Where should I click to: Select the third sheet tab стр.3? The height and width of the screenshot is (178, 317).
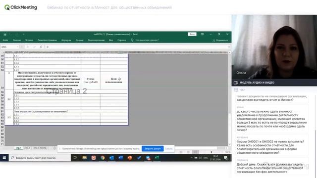pos(40,148)
